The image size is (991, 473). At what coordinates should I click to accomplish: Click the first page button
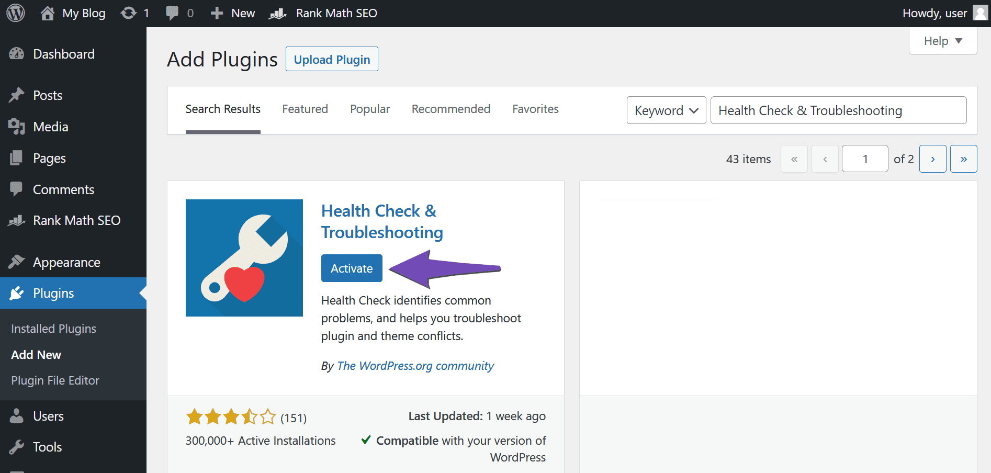pos(794,159)
